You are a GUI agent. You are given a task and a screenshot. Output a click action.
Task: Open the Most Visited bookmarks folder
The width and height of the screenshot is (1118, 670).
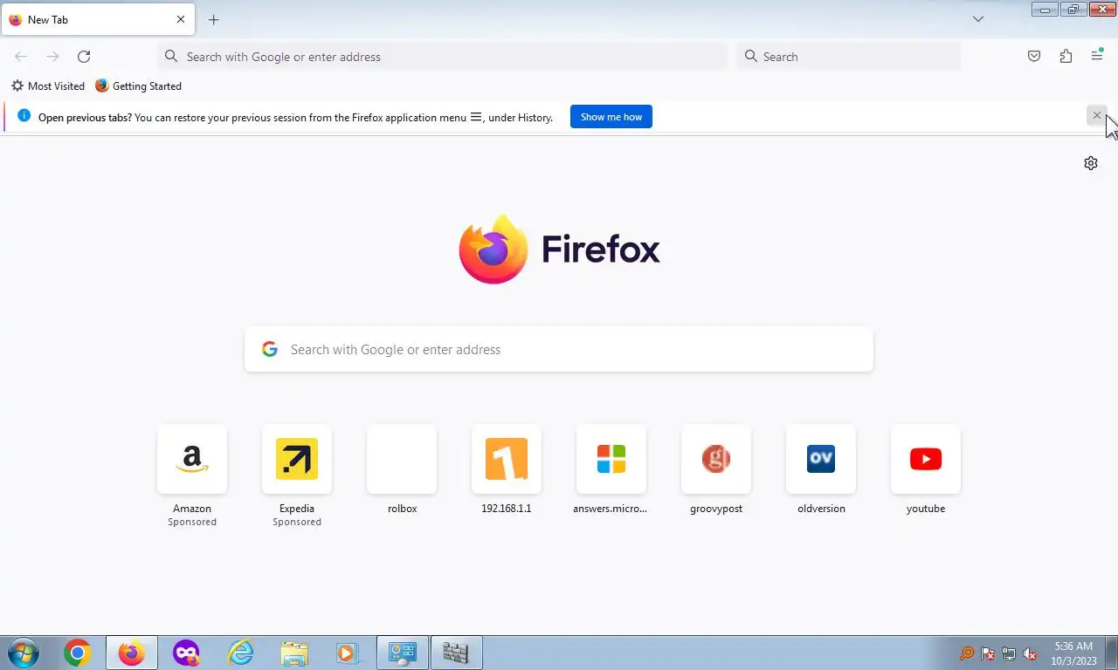point(48,85)
